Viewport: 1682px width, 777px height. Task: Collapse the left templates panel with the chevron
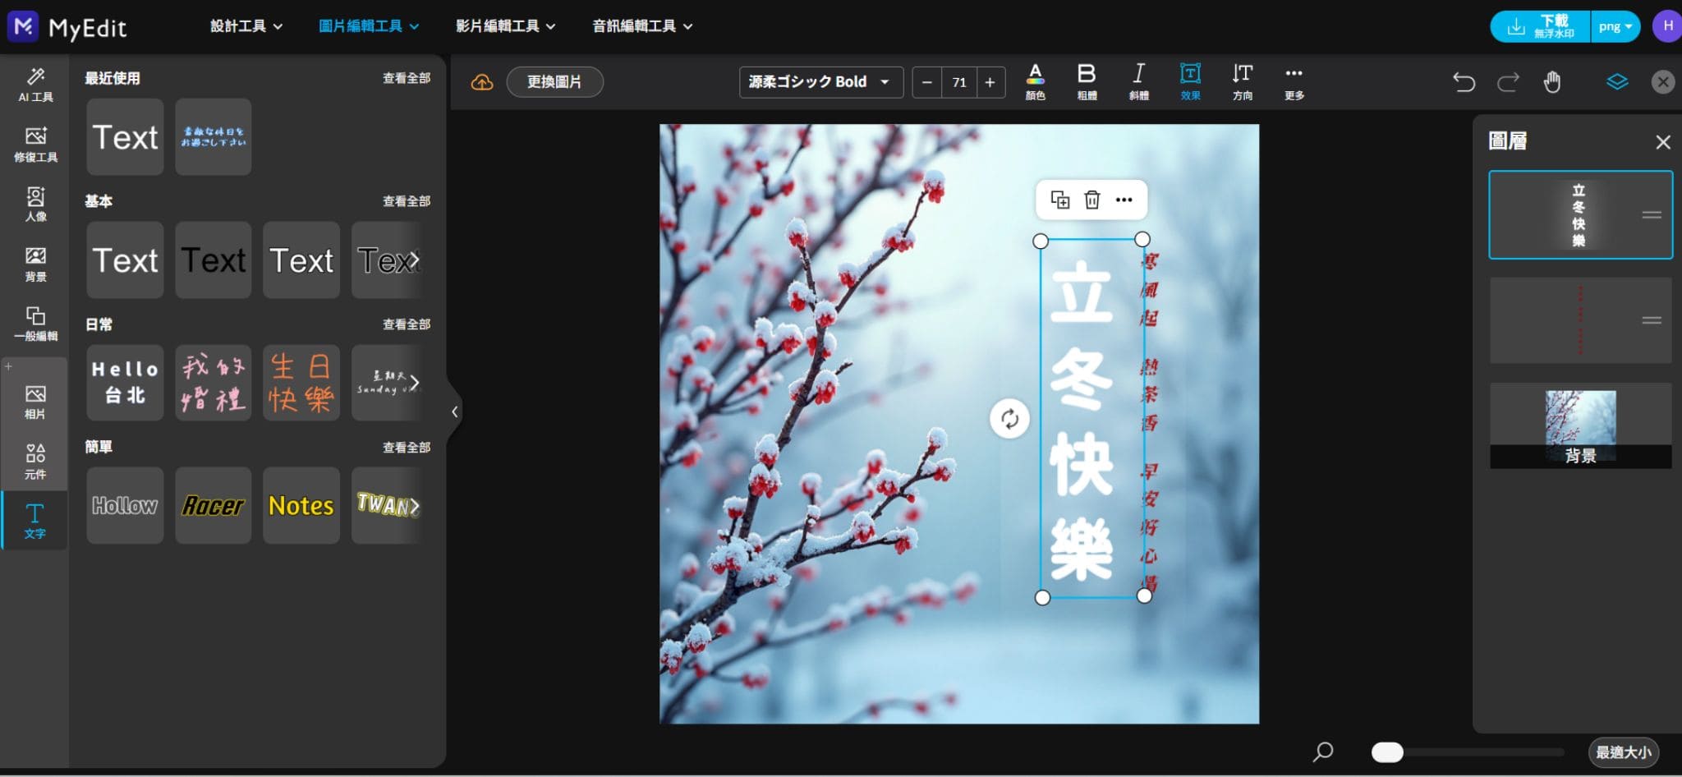click(455, 411)
